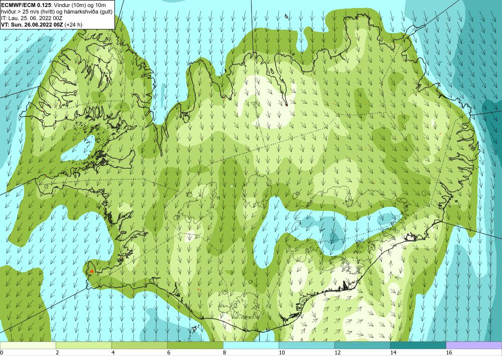Click the "12" legend scale label

click(x=337, y=353)
